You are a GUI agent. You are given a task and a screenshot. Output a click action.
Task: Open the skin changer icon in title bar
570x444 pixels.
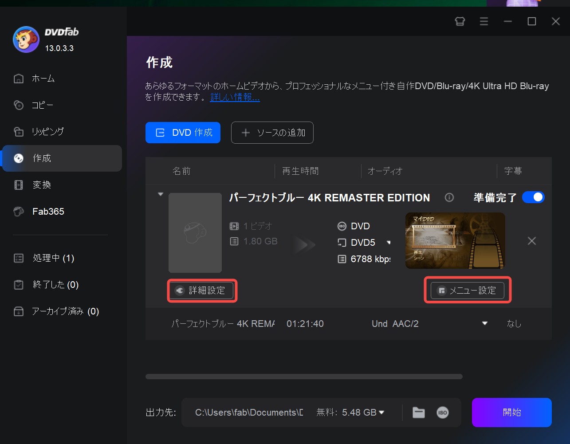pyautogui.click(x=460, y=21)
